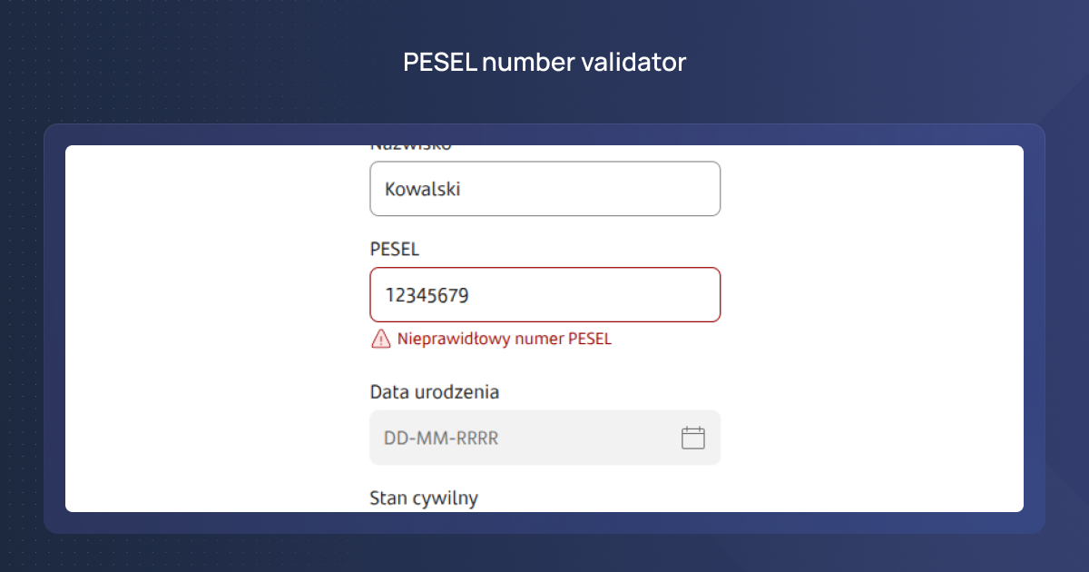Click the Kowalski text in the surname field

422,189
